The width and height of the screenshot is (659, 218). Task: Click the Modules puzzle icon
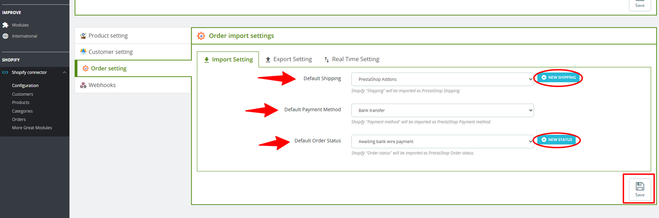[5, 25]
